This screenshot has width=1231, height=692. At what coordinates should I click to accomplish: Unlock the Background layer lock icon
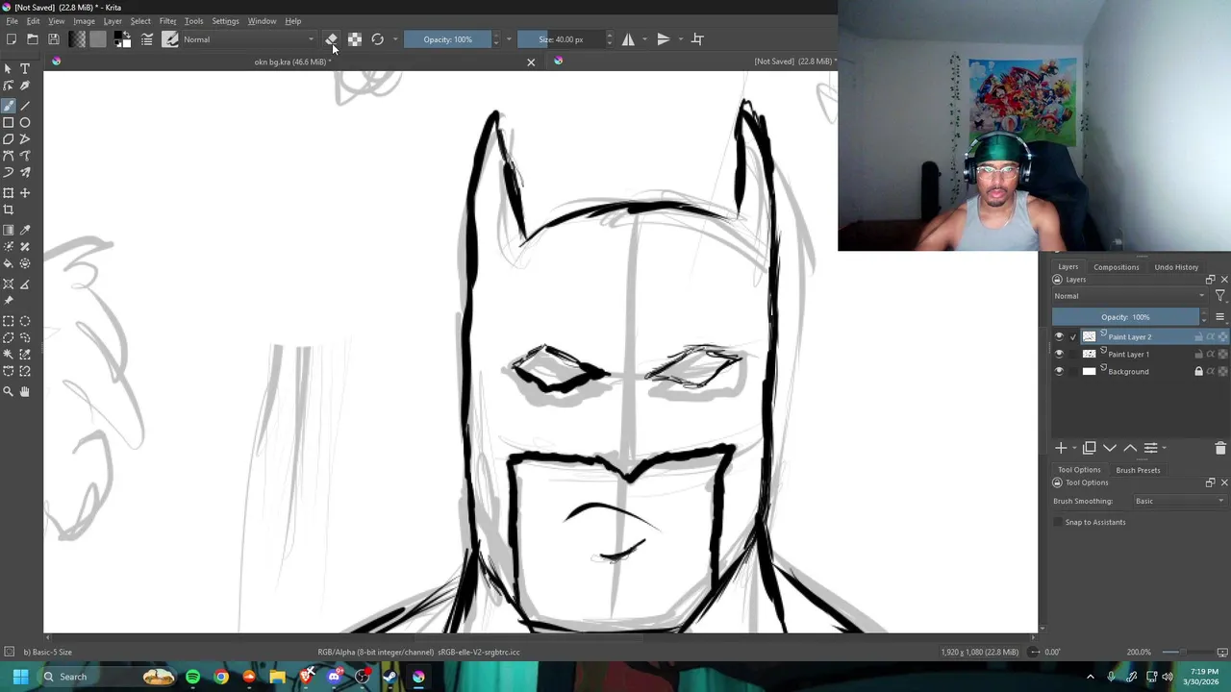point(1198,372)
